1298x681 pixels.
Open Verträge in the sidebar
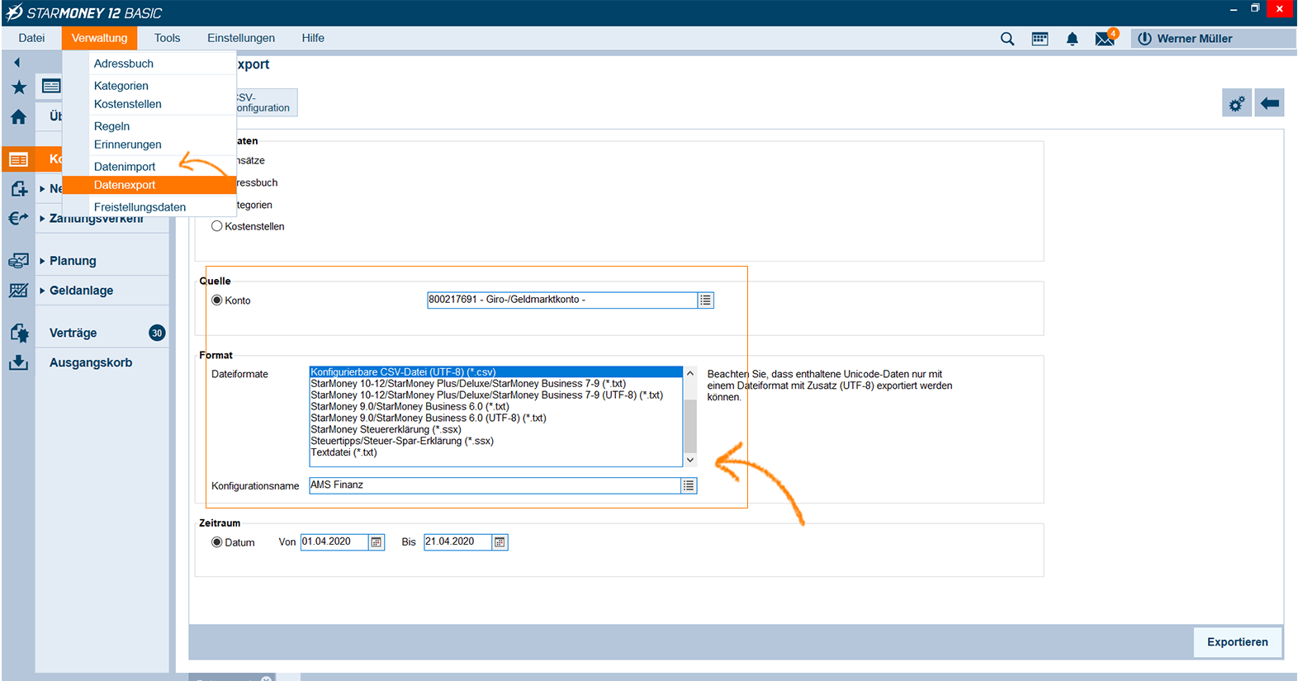[73, 333]
